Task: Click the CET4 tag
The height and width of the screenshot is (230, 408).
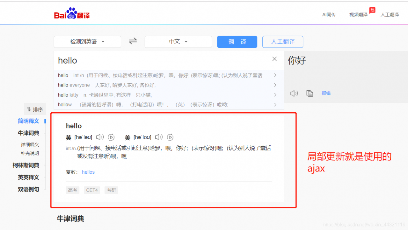Action: 91,190
